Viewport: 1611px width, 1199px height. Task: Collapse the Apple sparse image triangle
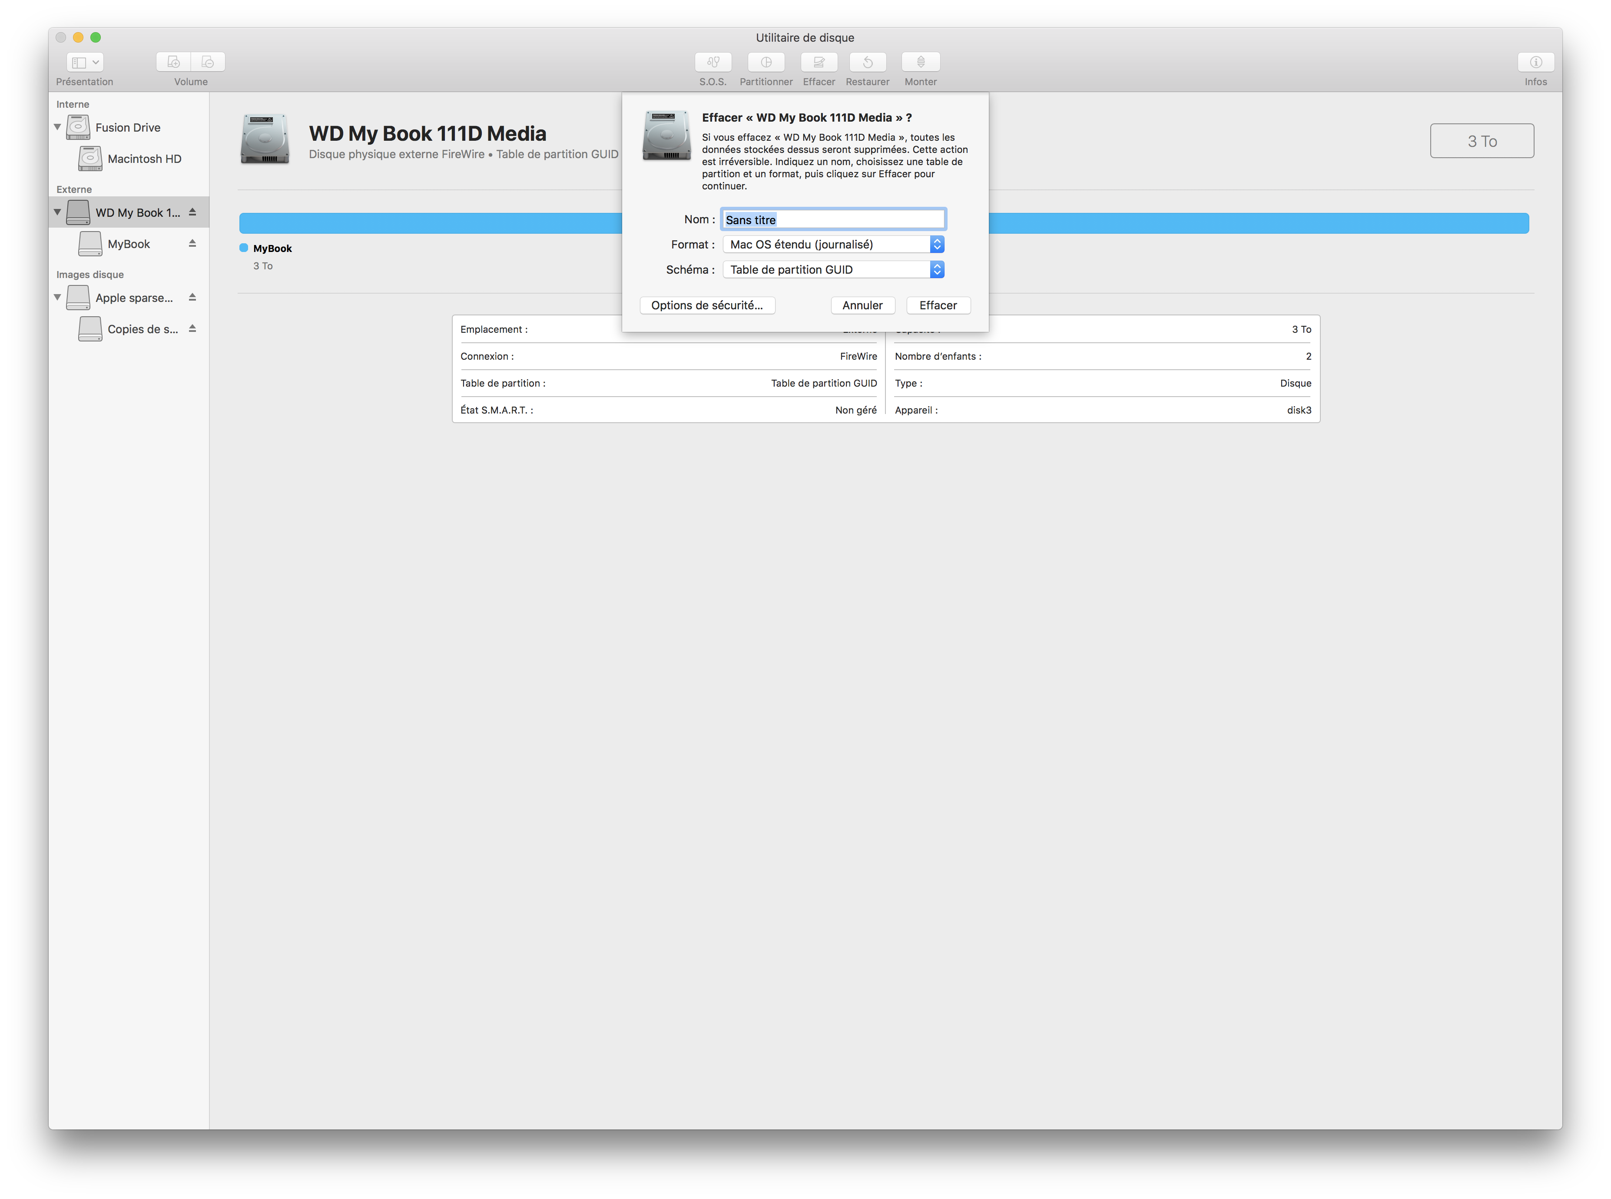point(57,297)
